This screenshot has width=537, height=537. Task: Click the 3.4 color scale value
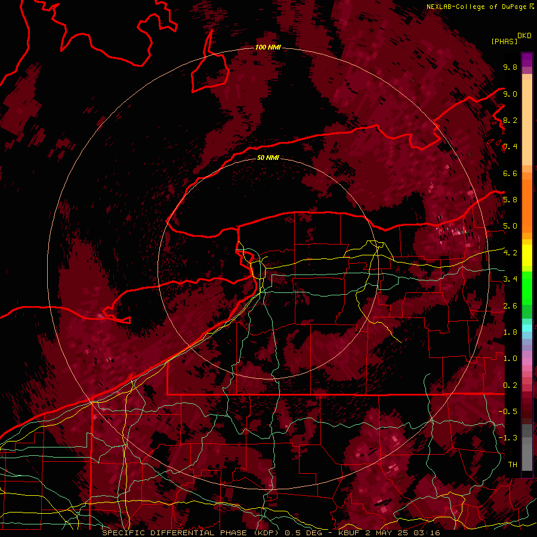[510, 279]
